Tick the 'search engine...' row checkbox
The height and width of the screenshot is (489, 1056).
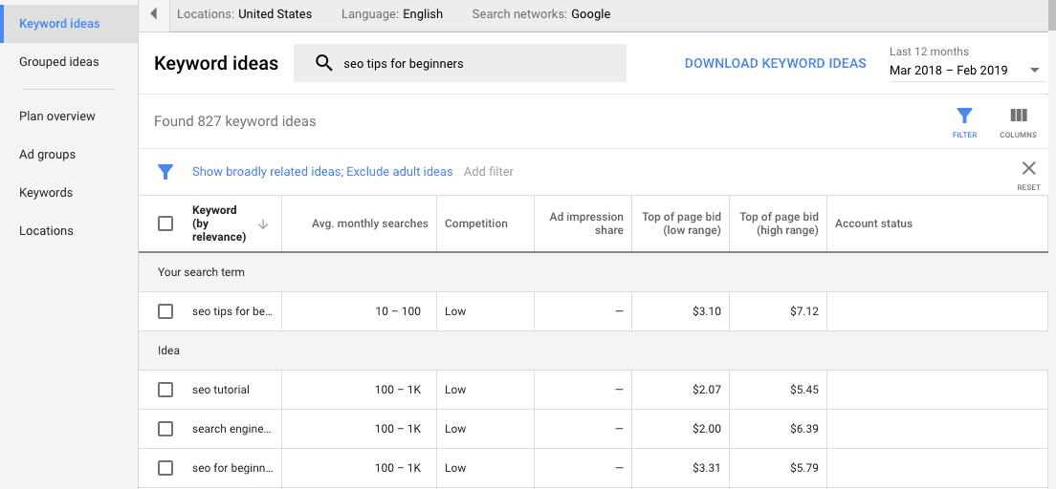tap(165, 429)
